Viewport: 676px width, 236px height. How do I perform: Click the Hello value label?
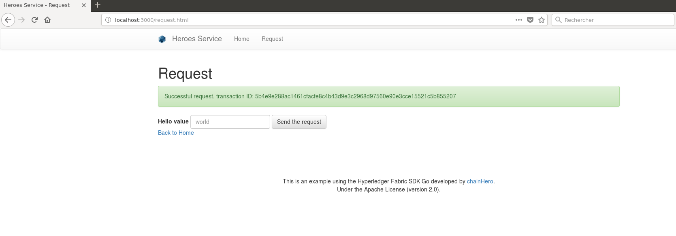(173, 121)
